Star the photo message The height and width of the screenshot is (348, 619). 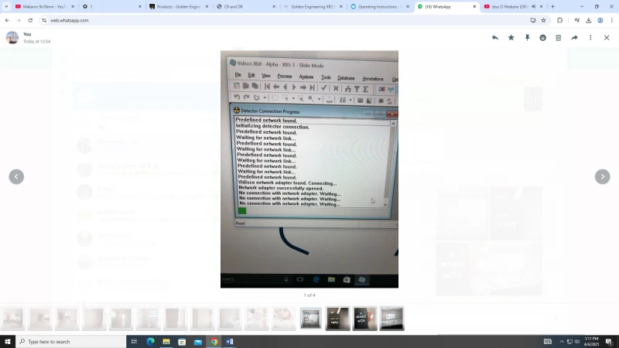(511, 37)
